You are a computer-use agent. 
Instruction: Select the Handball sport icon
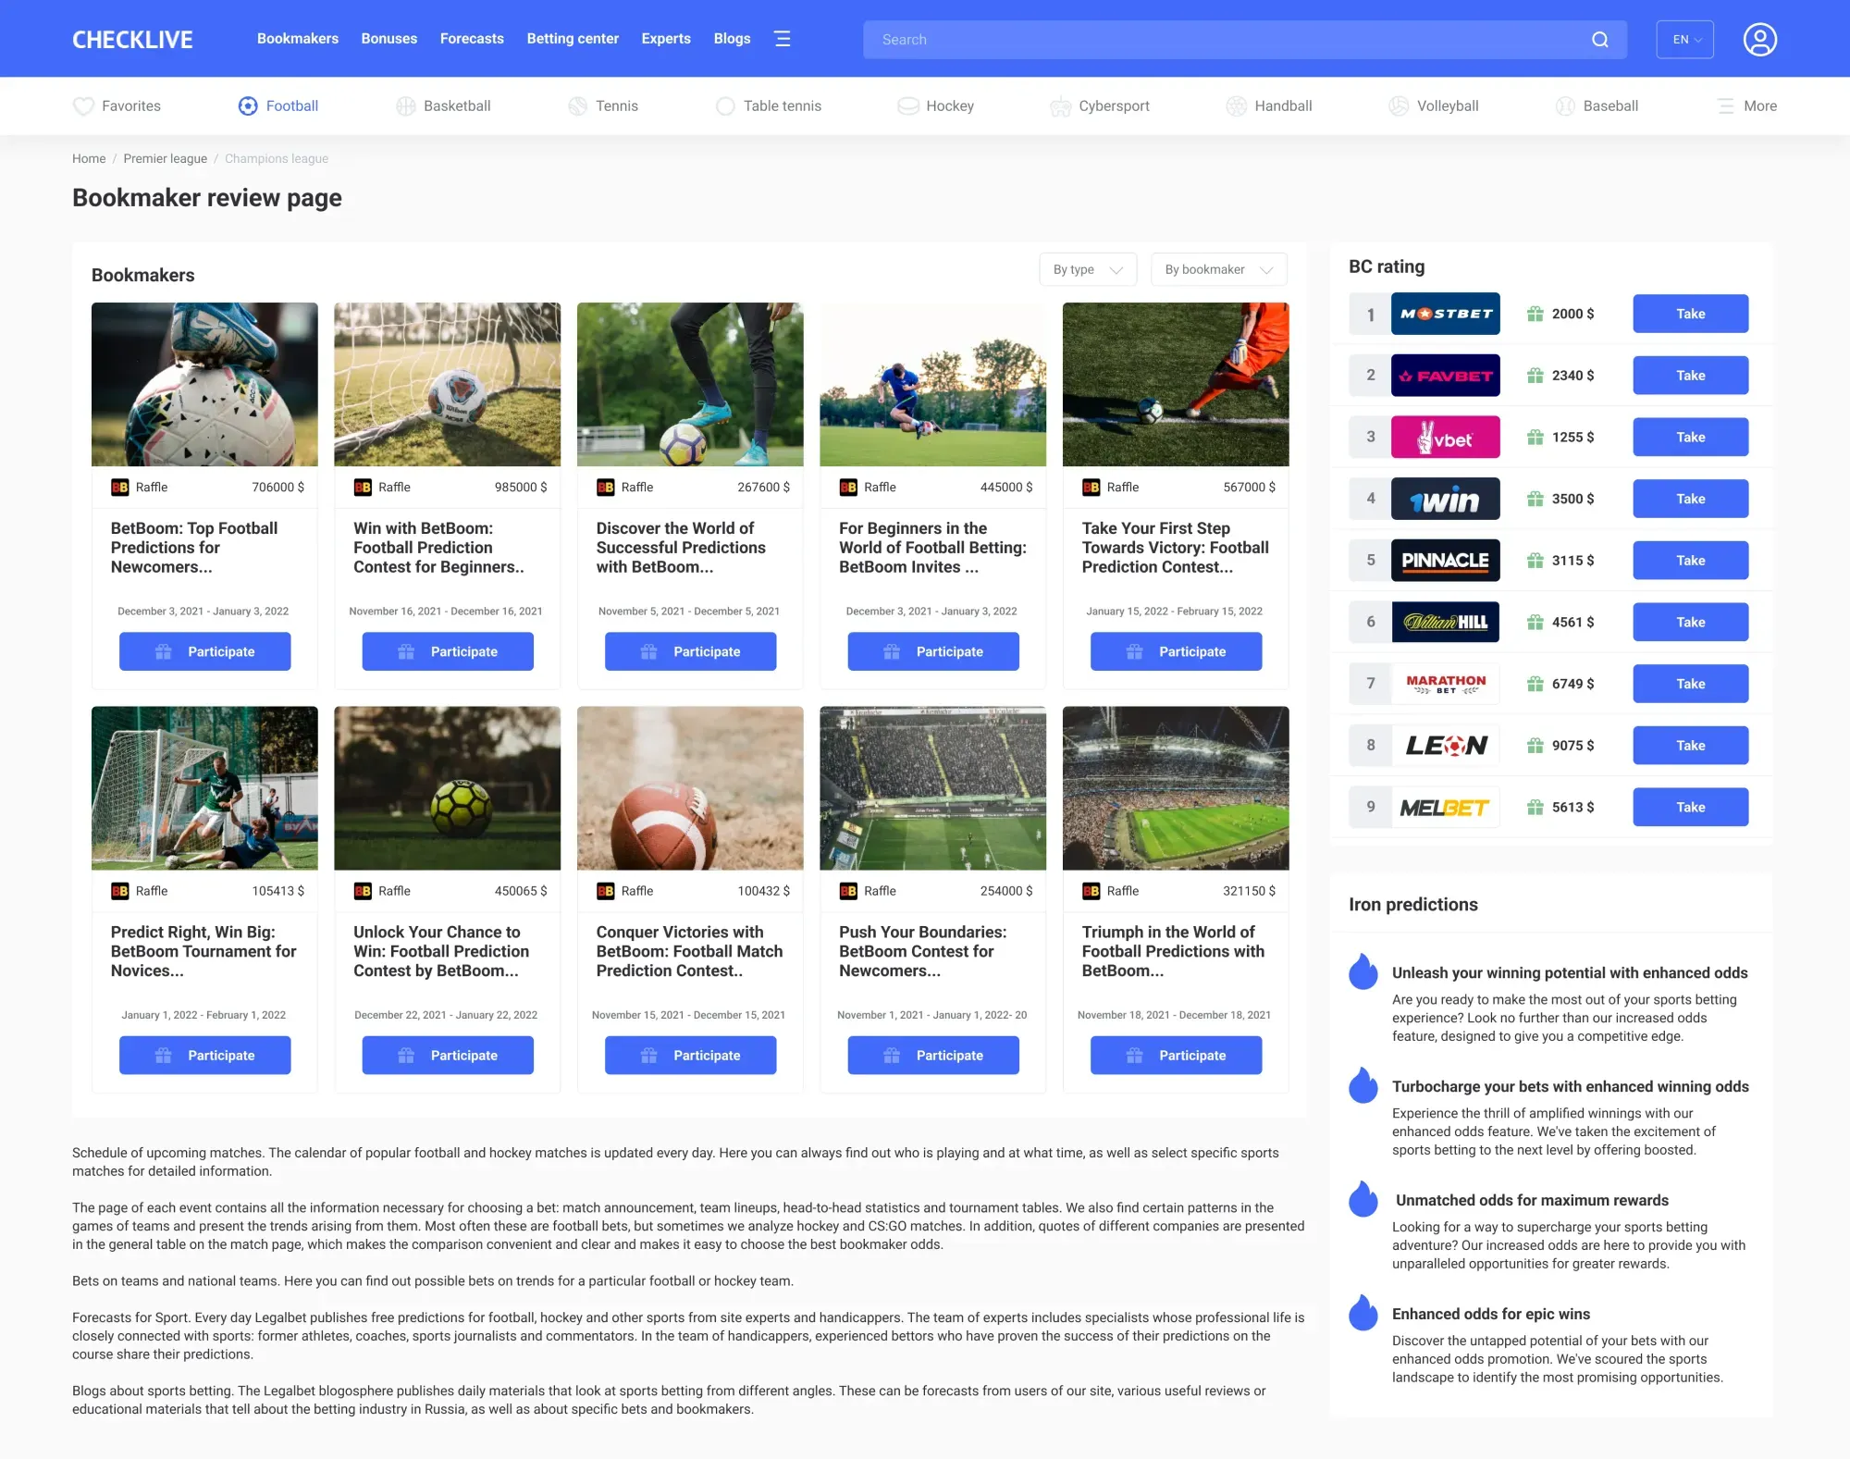coord(1236,105)
